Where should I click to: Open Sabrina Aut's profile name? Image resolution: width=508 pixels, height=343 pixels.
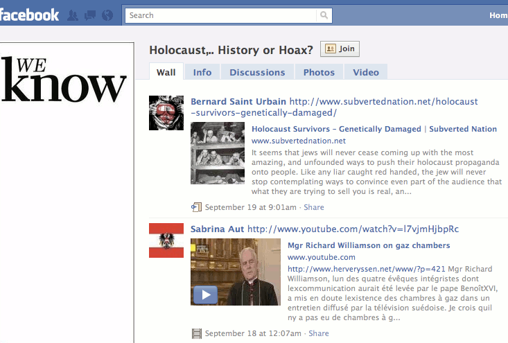coord(217,229)
